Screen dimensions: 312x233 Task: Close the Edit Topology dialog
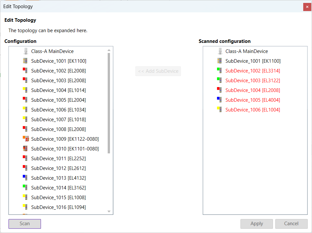(307, 6)
